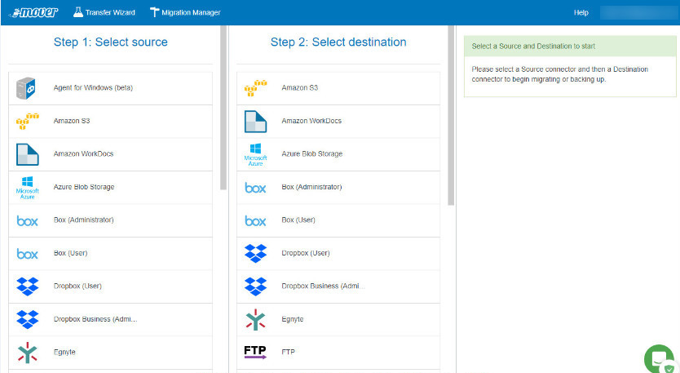Click the Amazon WorkDocs icon under source
The width and height of the screenshot is (680, 373).
28,154
